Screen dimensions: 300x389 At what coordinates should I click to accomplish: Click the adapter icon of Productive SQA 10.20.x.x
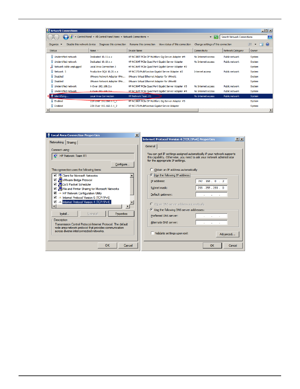click(52, 72)
